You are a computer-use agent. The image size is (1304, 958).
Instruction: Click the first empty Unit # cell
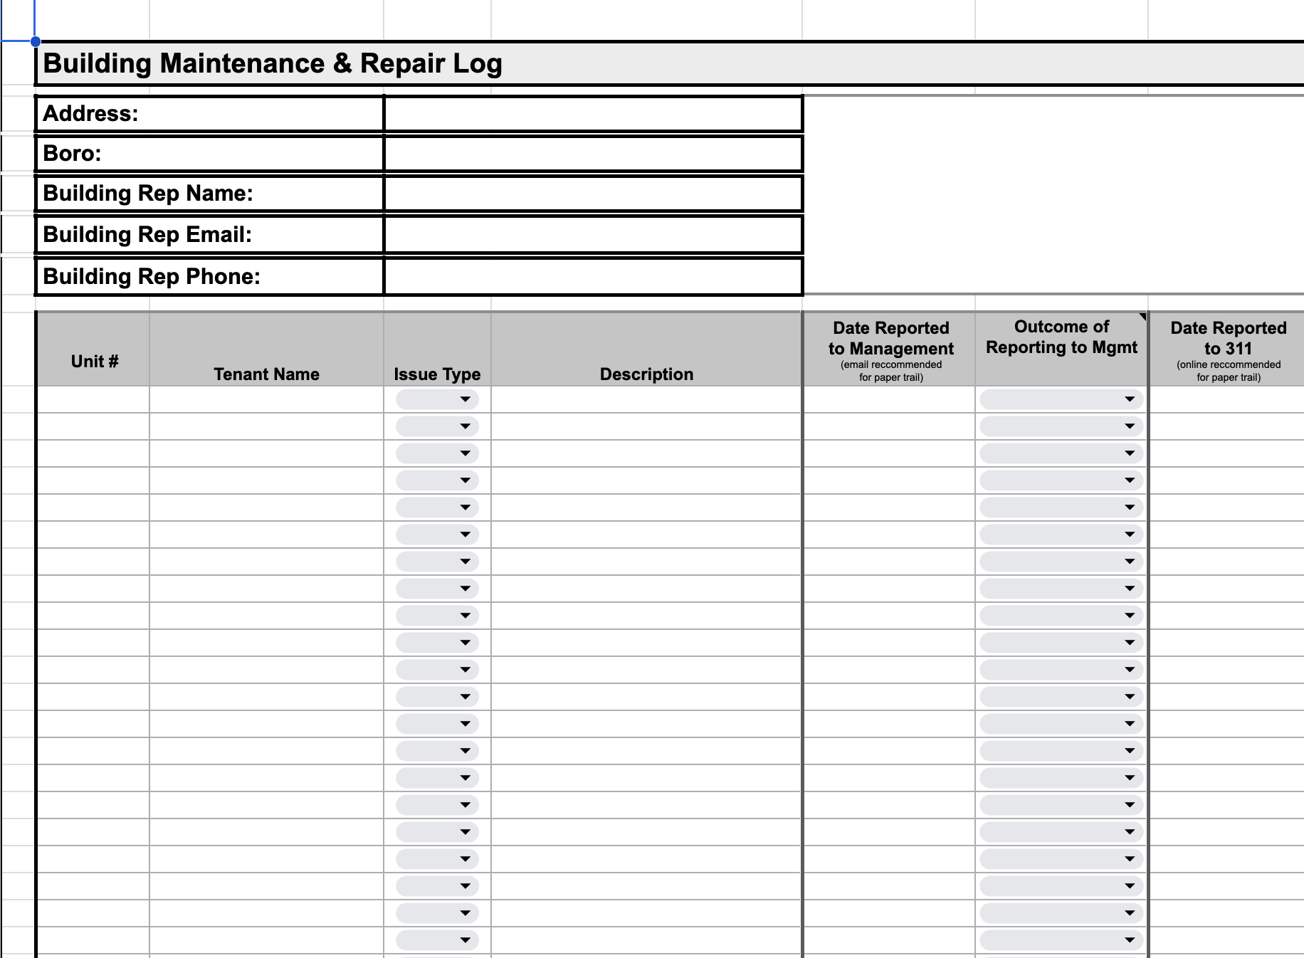(93, 399)
